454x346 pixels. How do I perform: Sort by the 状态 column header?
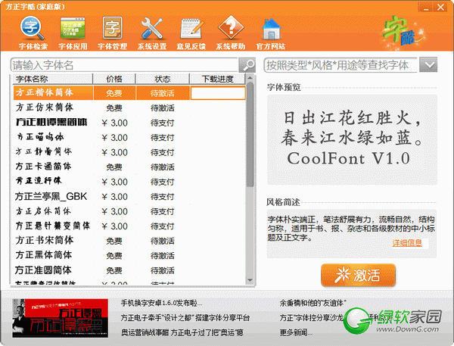pyautogui.click(x=163, y=79)
